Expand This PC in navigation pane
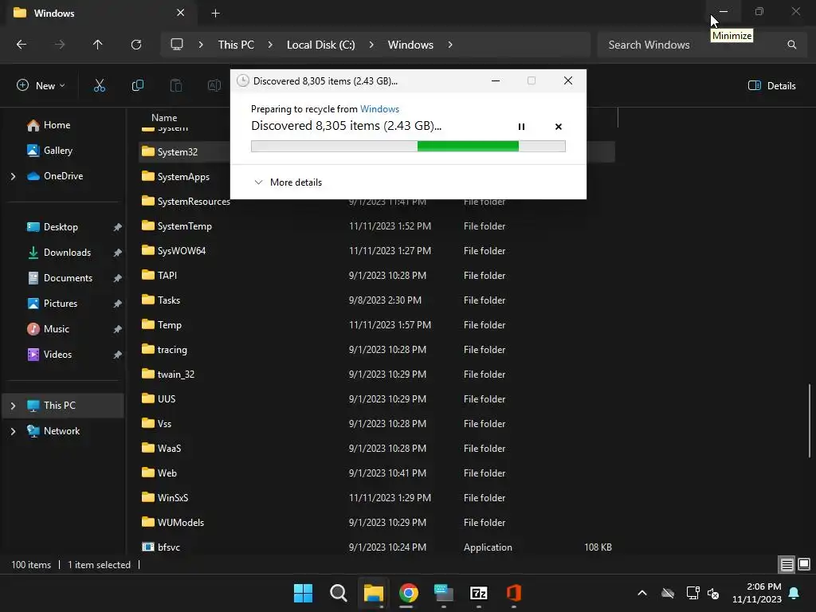Viewport: 816px width, 612px height. click(13, 406)
